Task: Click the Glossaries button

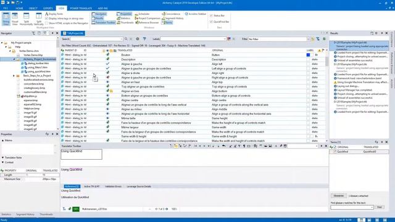Action: click(339, 196)
